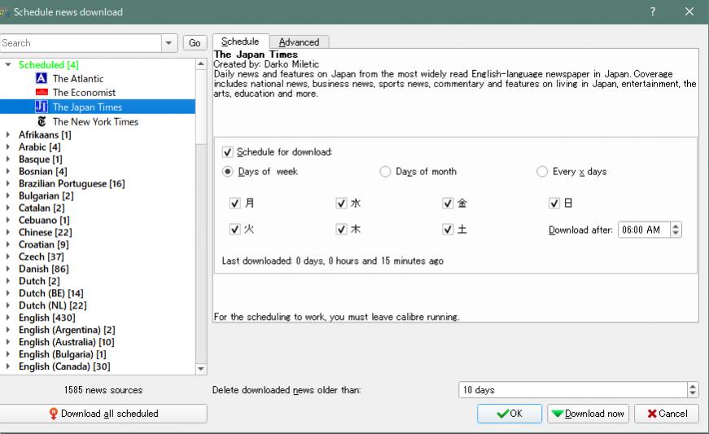Click the 1585 news sources label

[x=103, y=390]
